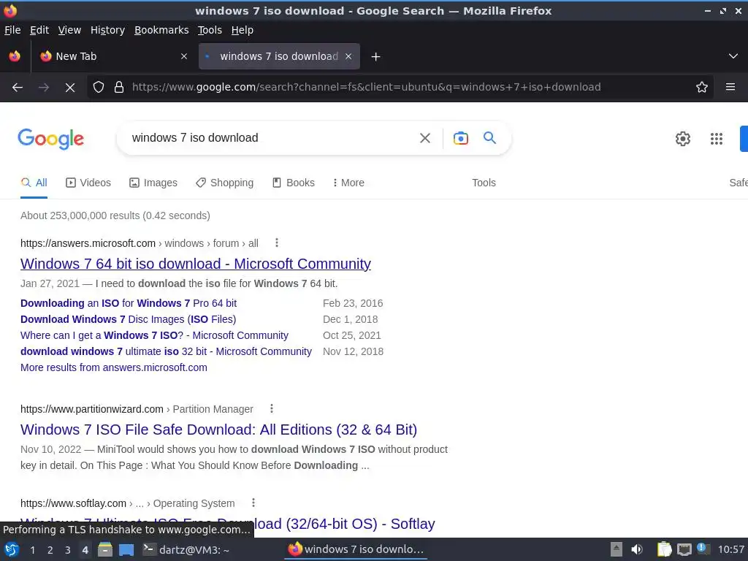Switch to workspace 2 in the pager

pyautogui.click(x=50, y=550)
